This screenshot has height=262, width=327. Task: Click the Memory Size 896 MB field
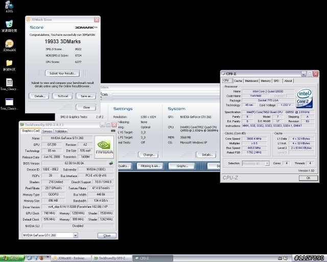53,201
